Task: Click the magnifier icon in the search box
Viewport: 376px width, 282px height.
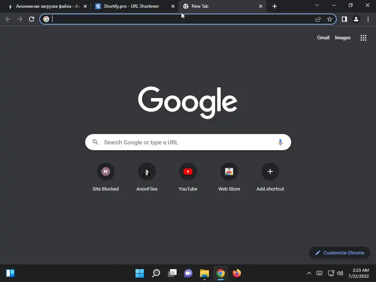Action: [x=95, y=142]
